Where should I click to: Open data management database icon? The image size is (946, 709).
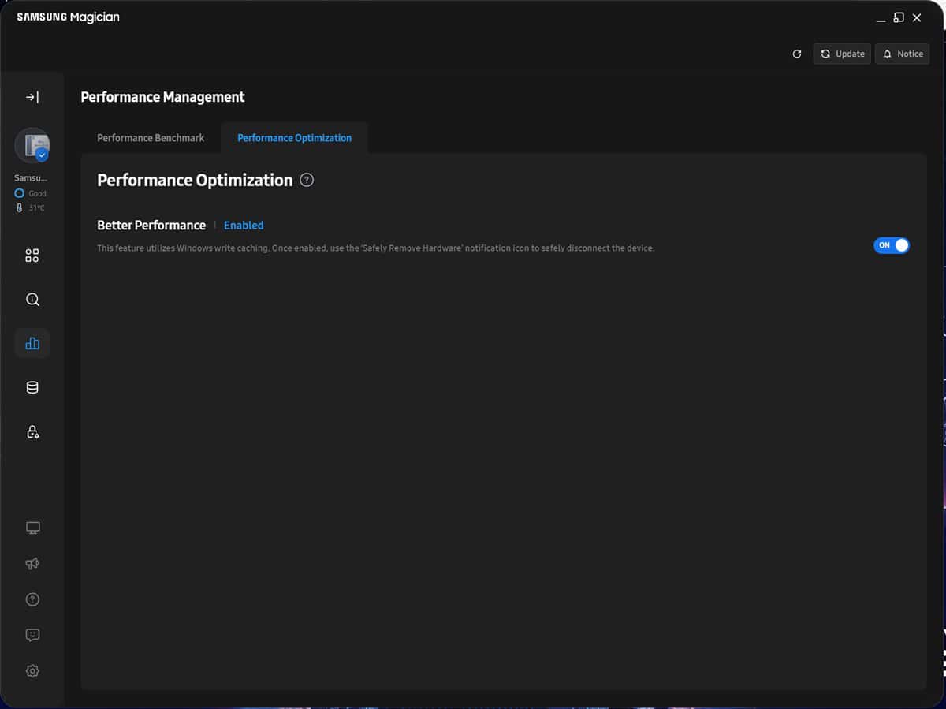(32, 387)
